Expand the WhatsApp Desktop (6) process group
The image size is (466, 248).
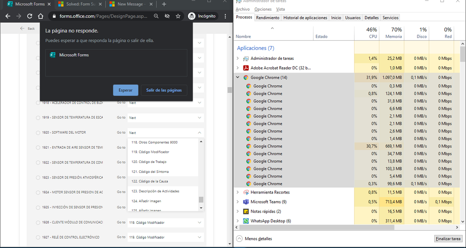tap(237, 221)
